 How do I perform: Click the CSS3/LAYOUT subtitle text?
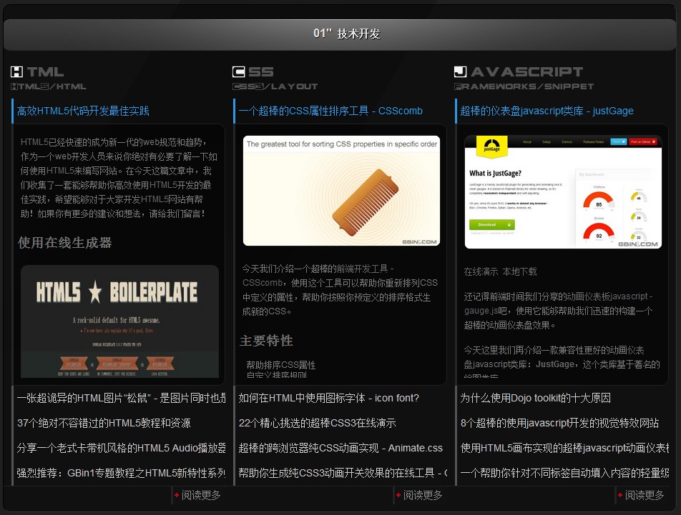coord(275,86)
